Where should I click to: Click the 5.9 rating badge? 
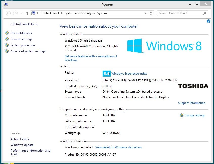(x=106, y=74)
